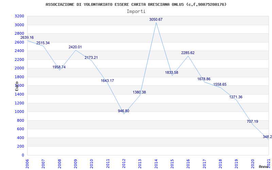Click the 707.19 data label
272x170 pixels.
tap(252, 122)
